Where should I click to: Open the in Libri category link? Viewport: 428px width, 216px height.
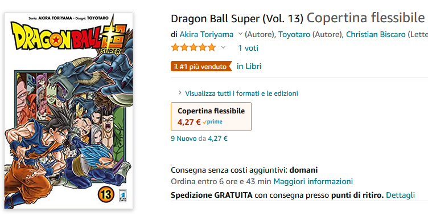pos(249,67)
